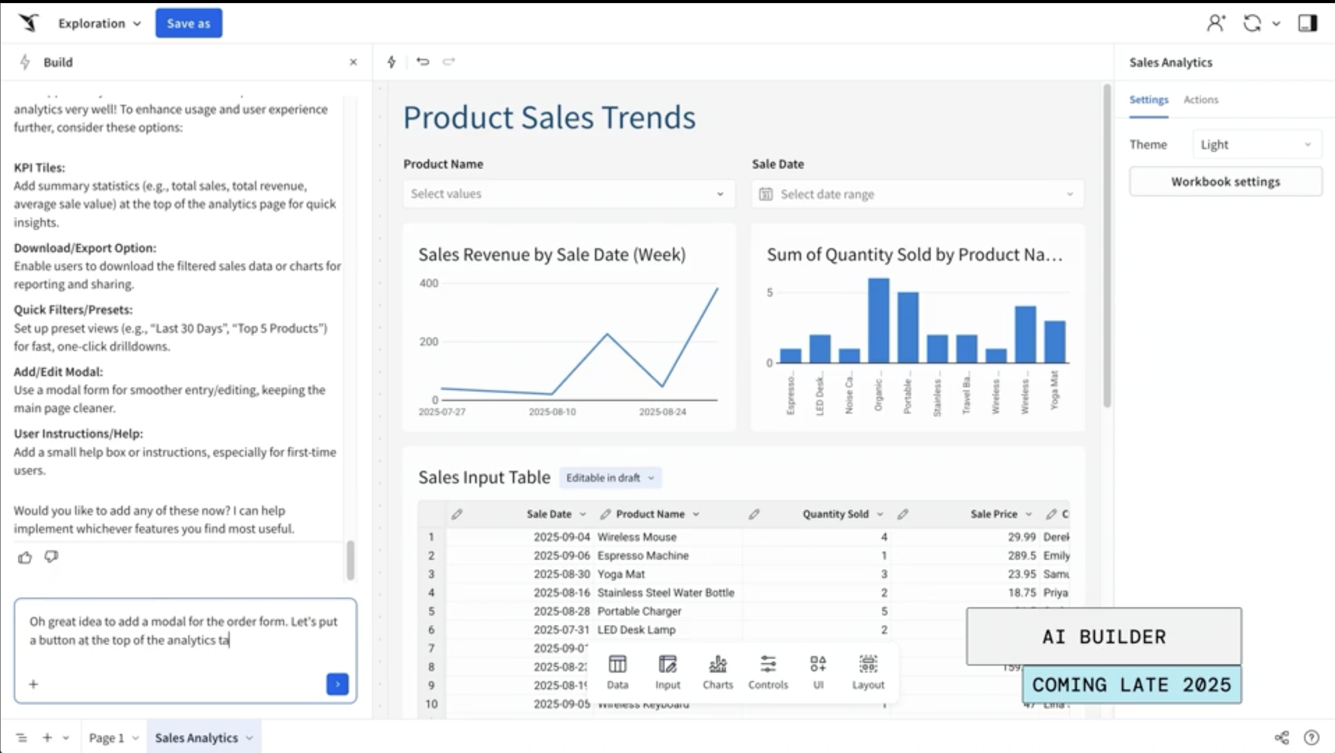This screenshot has width=1335, height=753.
Task: Send the chat message arrow button
Action: click(338, 684)
